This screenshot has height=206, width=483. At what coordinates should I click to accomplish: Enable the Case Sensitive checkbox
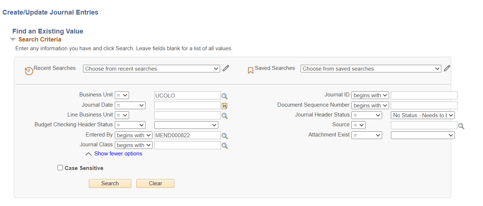pos(60,168)
